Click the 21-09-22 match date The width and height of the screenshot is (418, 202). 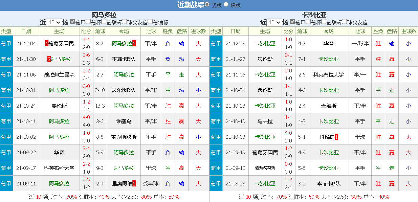point(26,153)
